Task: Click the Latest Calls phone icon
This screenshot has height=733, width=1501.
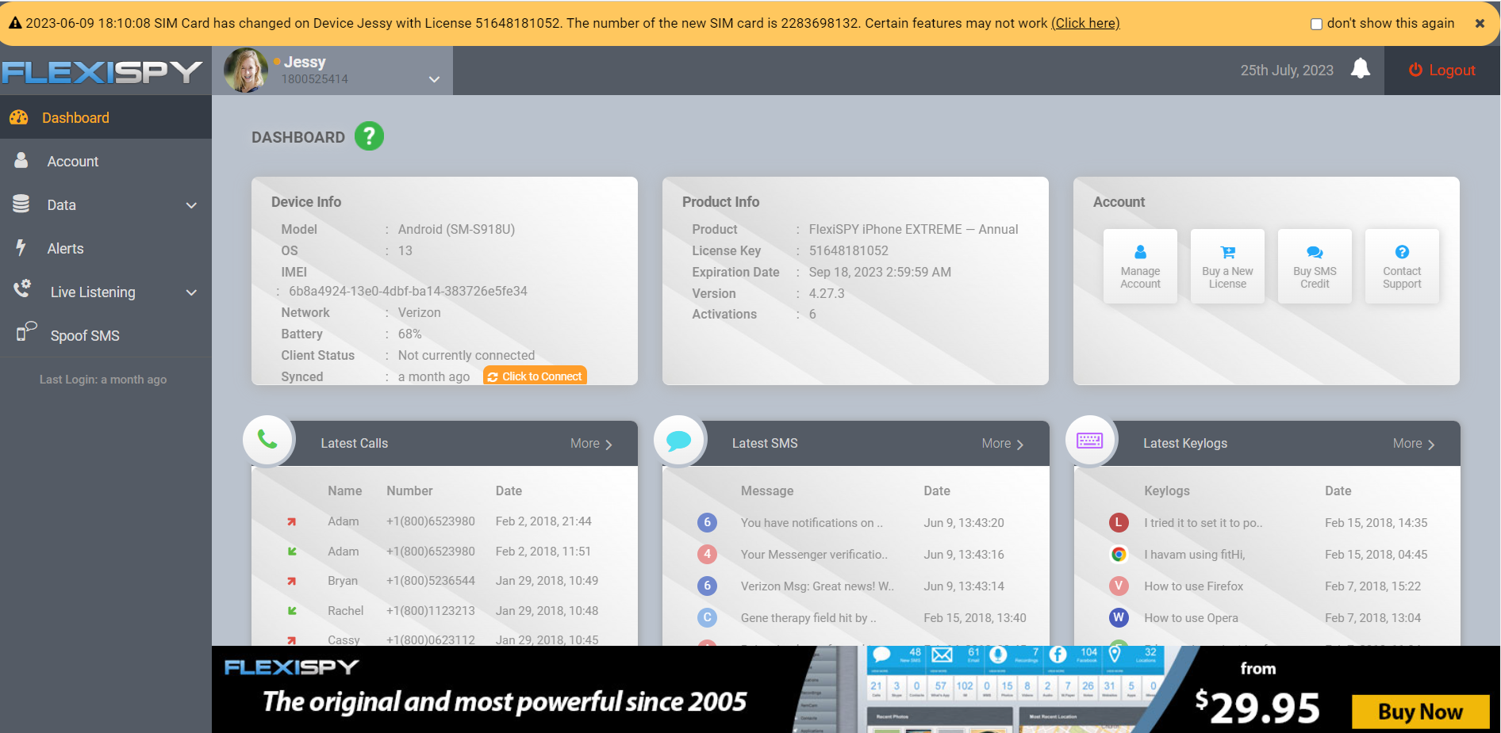Action: [x=268, y=441]
